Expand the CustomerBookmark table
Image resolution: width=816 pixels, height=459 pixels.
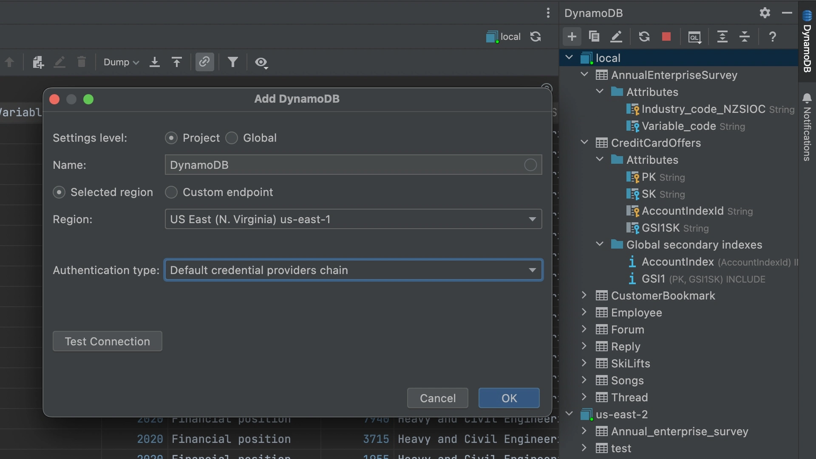tap(584, 295)
